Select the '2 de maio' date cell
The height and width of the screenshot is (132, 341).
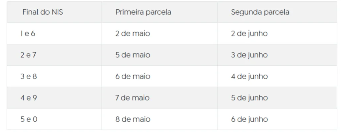point(160,33)
